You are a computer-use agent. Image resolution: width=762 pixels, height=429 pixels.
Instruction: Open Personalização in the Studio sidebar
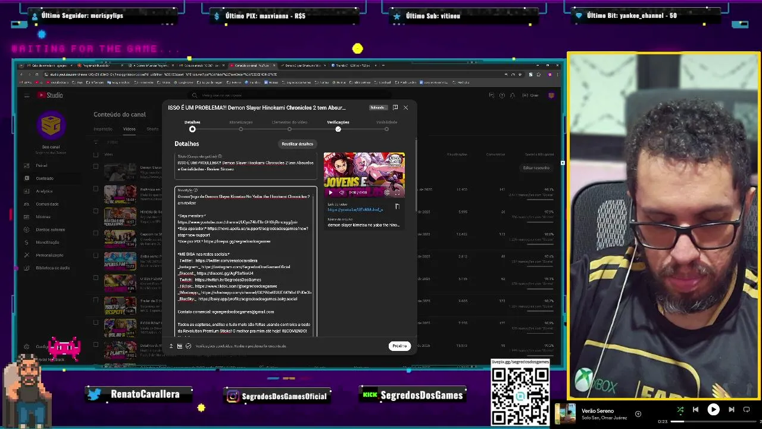pos(49,255)
